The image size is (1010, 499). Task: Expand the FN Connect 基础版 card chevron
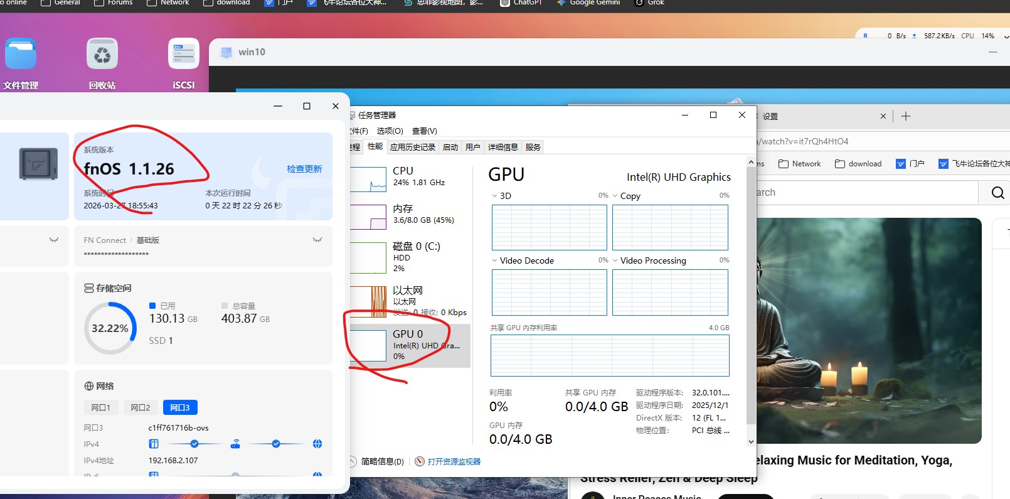(317, 240)
